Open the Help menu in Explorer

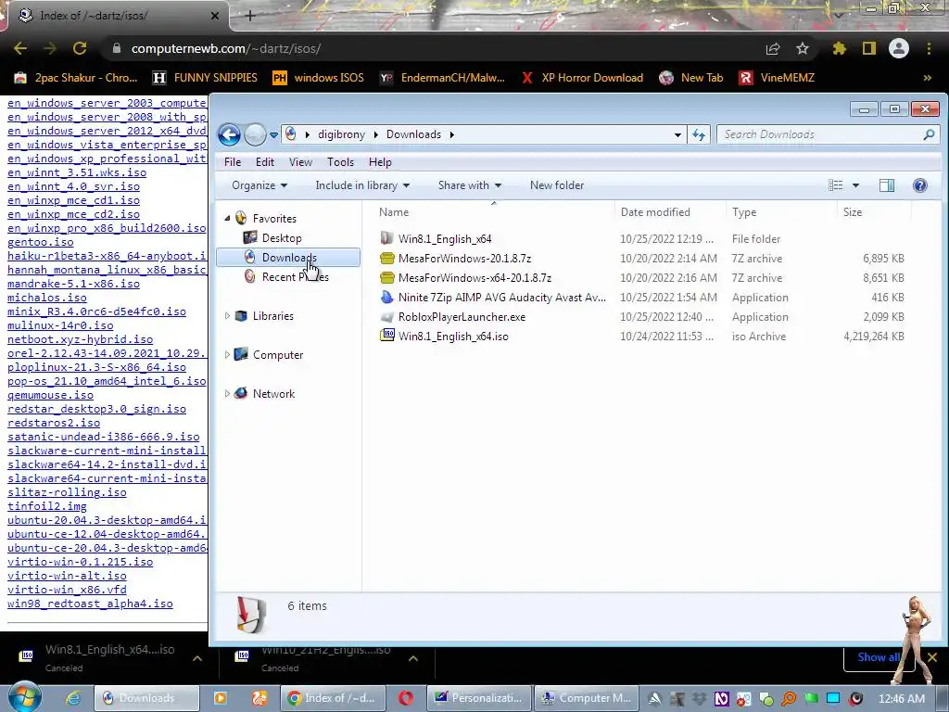[x=380, y=162]
